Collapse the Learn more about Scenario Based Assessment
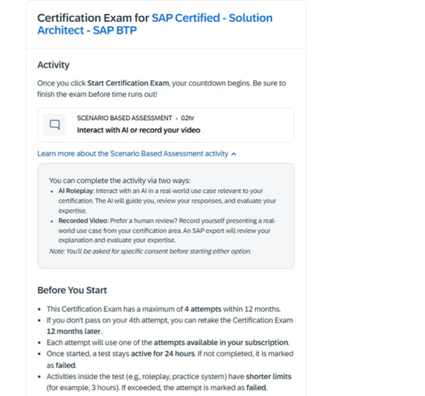Viewport: 425px width, 396px height. pyautogui.click(x=136, y=154)
